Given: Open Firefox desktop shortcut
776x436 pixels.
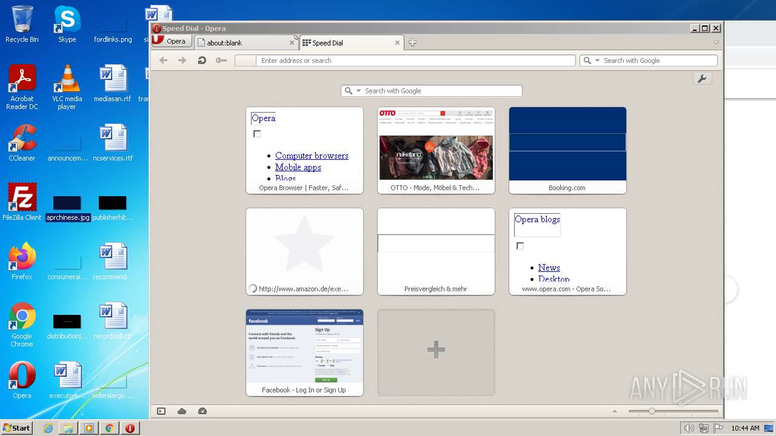Looking at the screenshot, I should tap(22, 262).
